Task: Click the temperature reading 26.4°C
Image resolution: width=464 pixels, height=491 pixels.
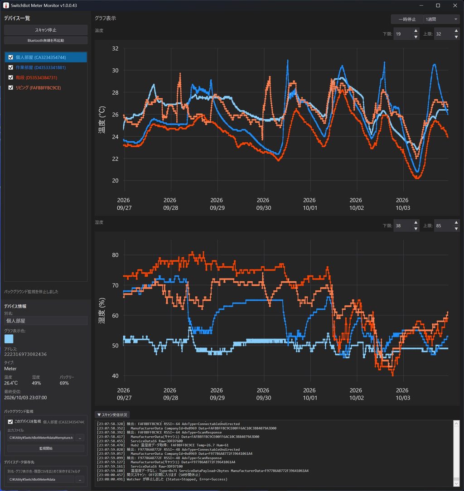Action: click(x=11, y=383)
